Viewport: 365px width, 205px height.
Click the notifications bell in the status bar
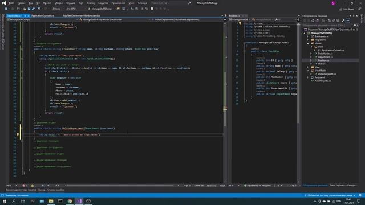pyautogui.click(x=360, y=195)
